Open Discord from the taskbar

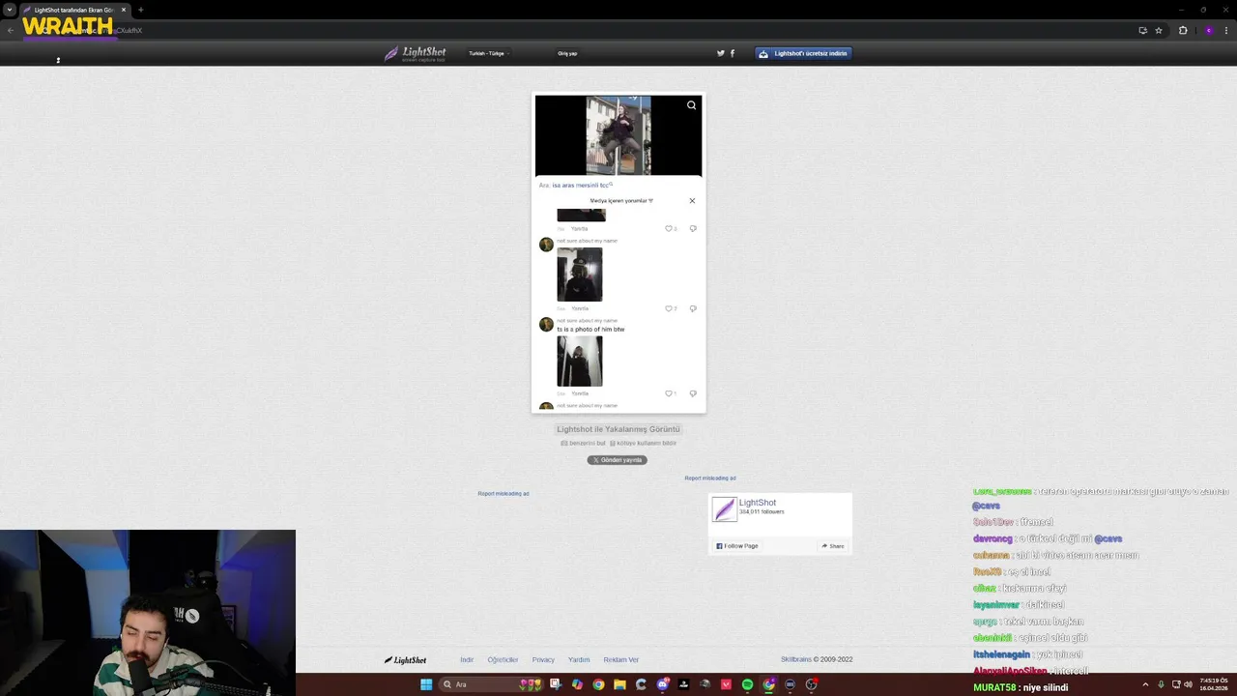click(662, 684)
